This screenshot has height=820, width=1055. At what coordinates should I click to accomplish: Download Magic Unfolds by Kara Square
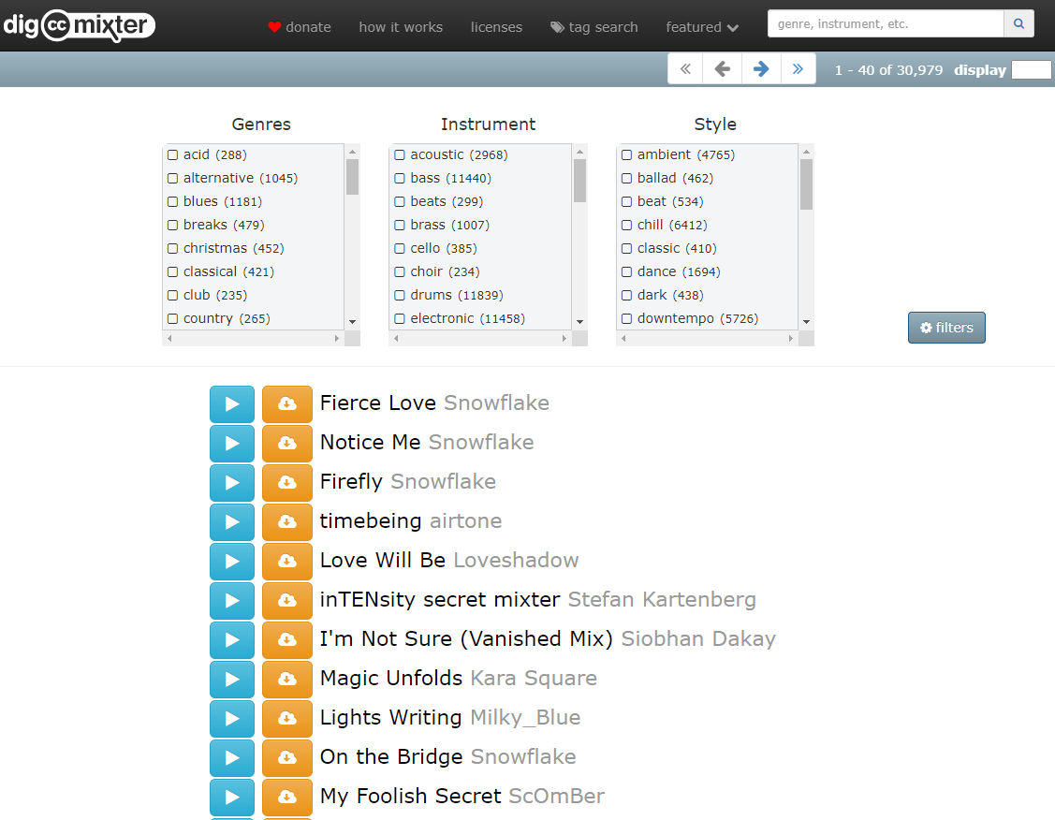click(x=286, y=679)
